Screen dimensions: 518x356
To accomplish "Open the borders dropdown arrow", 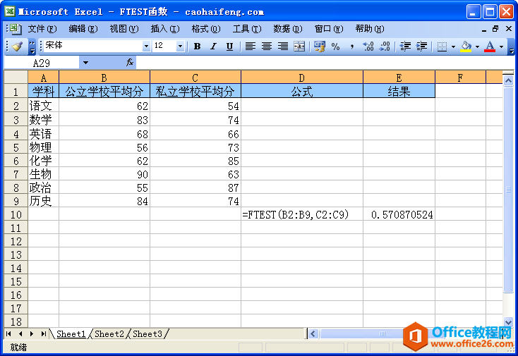I will tap(453, 47).
